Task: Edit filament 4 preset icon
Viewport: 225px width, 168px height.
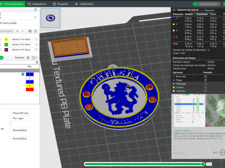Action: click(x=37, y=44)
